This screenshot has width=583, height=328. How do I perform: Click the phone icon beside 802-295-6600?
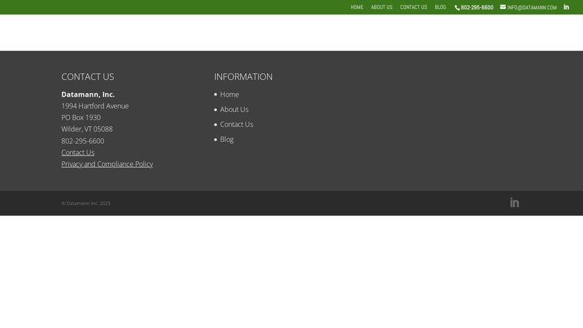457,8
